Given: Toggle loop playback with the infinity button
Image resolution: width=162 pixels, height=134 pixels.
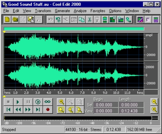Looking at the screenshot, I should 48,102.
